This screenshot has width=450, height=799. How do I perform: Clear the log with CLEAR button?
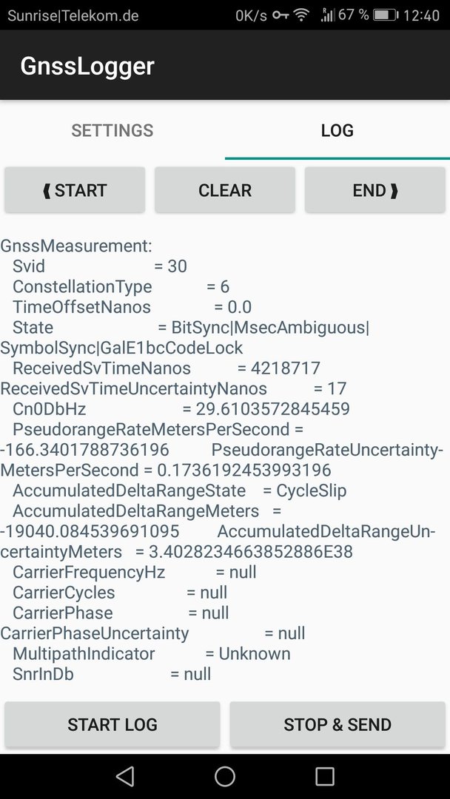coord(225,189)
